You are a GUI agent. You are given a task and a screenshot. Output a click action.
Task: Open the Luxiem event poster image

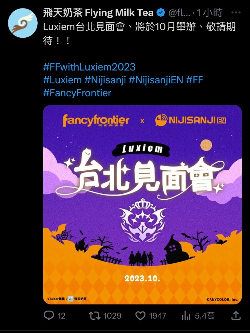pyautogui.click(x=142, y=205)
